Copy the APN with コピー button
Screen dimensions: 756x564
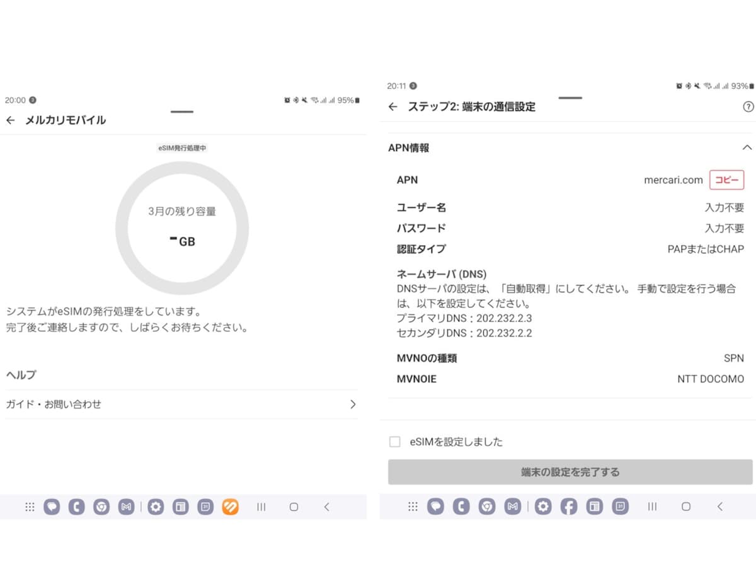pyautogui.click(x=726, y=180)
